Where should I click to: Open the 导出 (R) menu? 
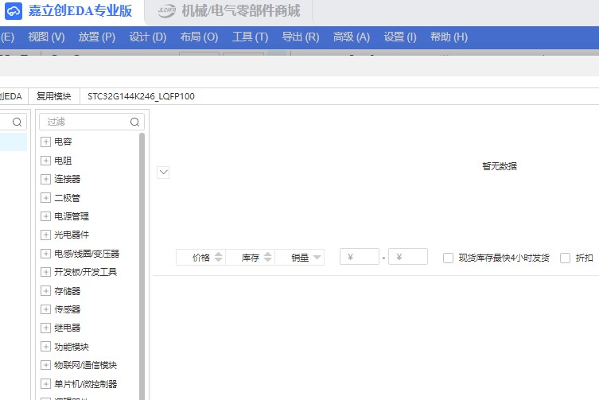coord(300,37)
